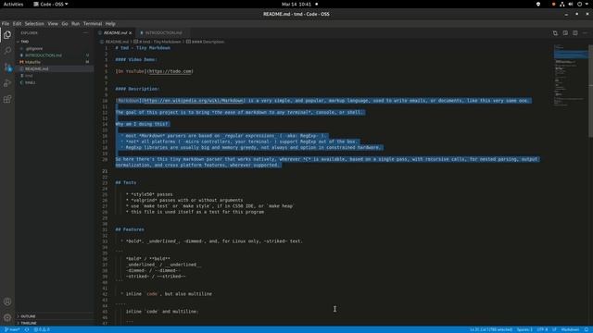This screenshot has height=333, width=593.
Task: Follow the https://todo.com link
Action: (170, 71)
